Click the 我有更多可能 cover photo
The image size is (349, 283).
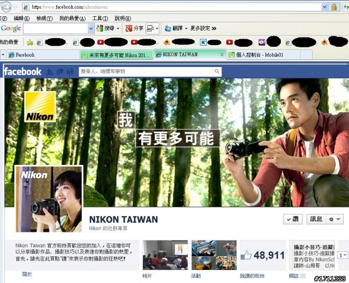(x=177, y=143)
